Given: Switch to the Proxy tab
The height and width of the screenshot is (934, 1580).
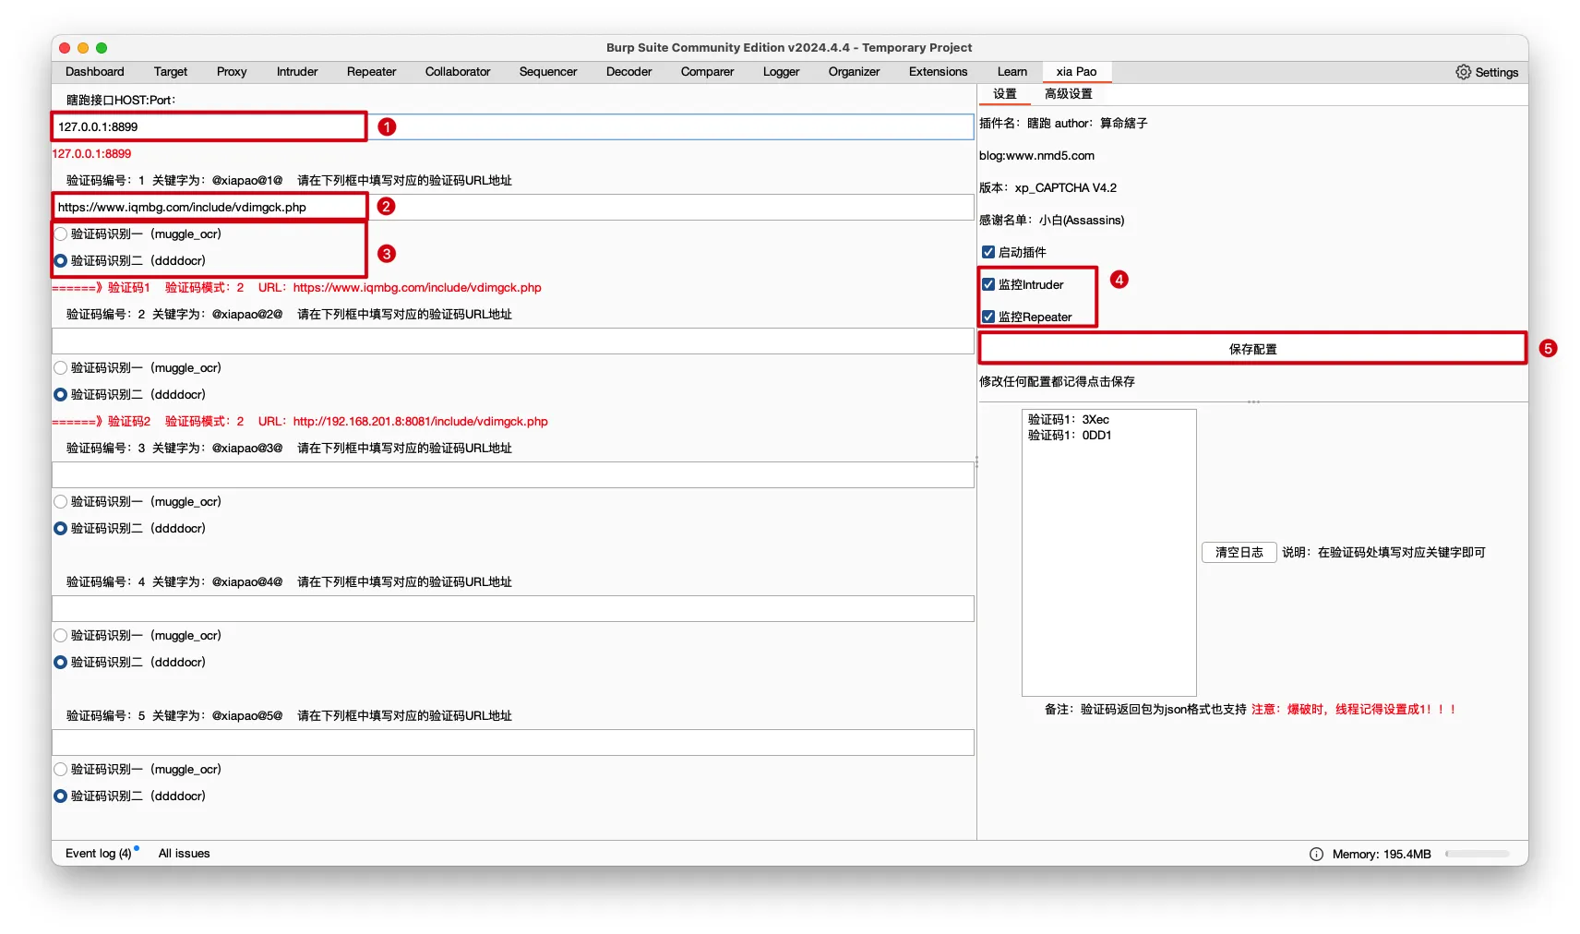Looking at the screenshot, I should [x=232, y=72].
